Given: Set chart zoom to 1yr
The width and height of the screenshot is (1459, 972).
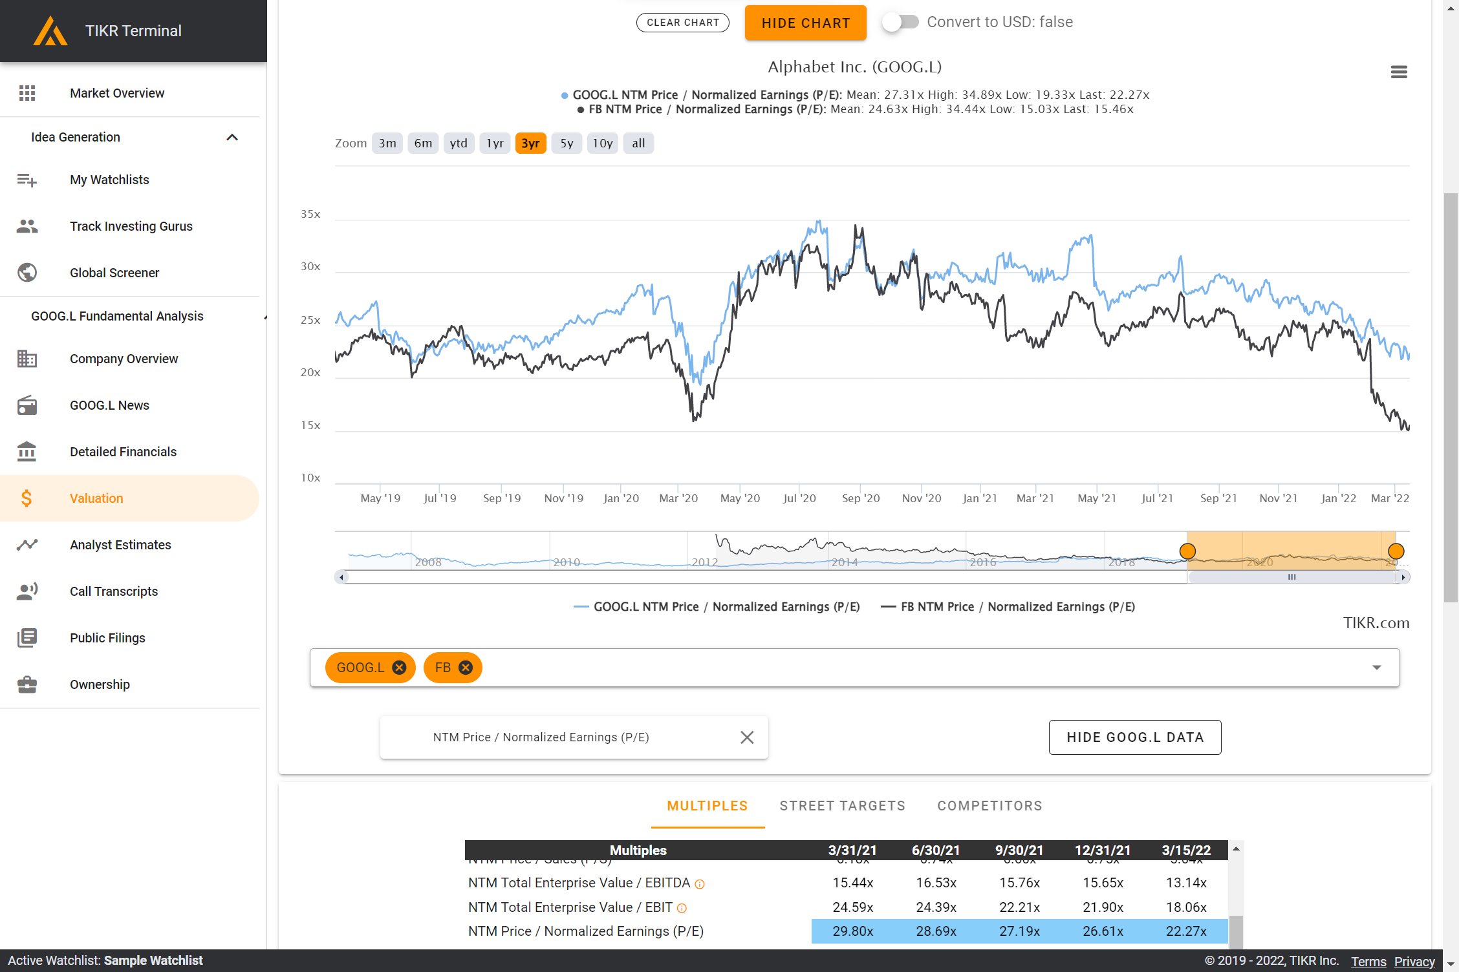Looking at the screenshot, I should (495, 143).
